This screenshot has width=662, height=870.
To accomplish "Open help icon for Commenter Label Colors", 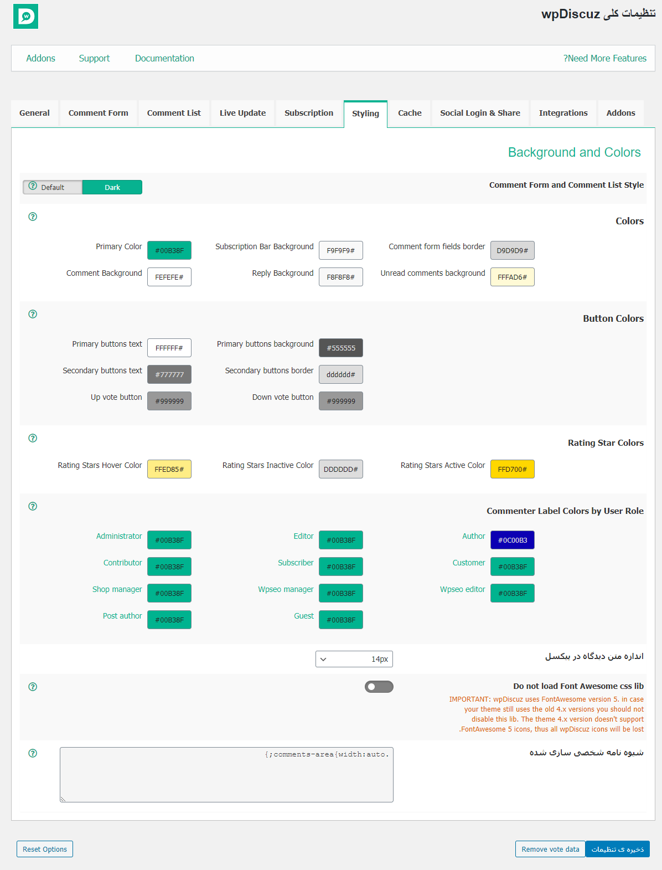I will coord(33,506).
